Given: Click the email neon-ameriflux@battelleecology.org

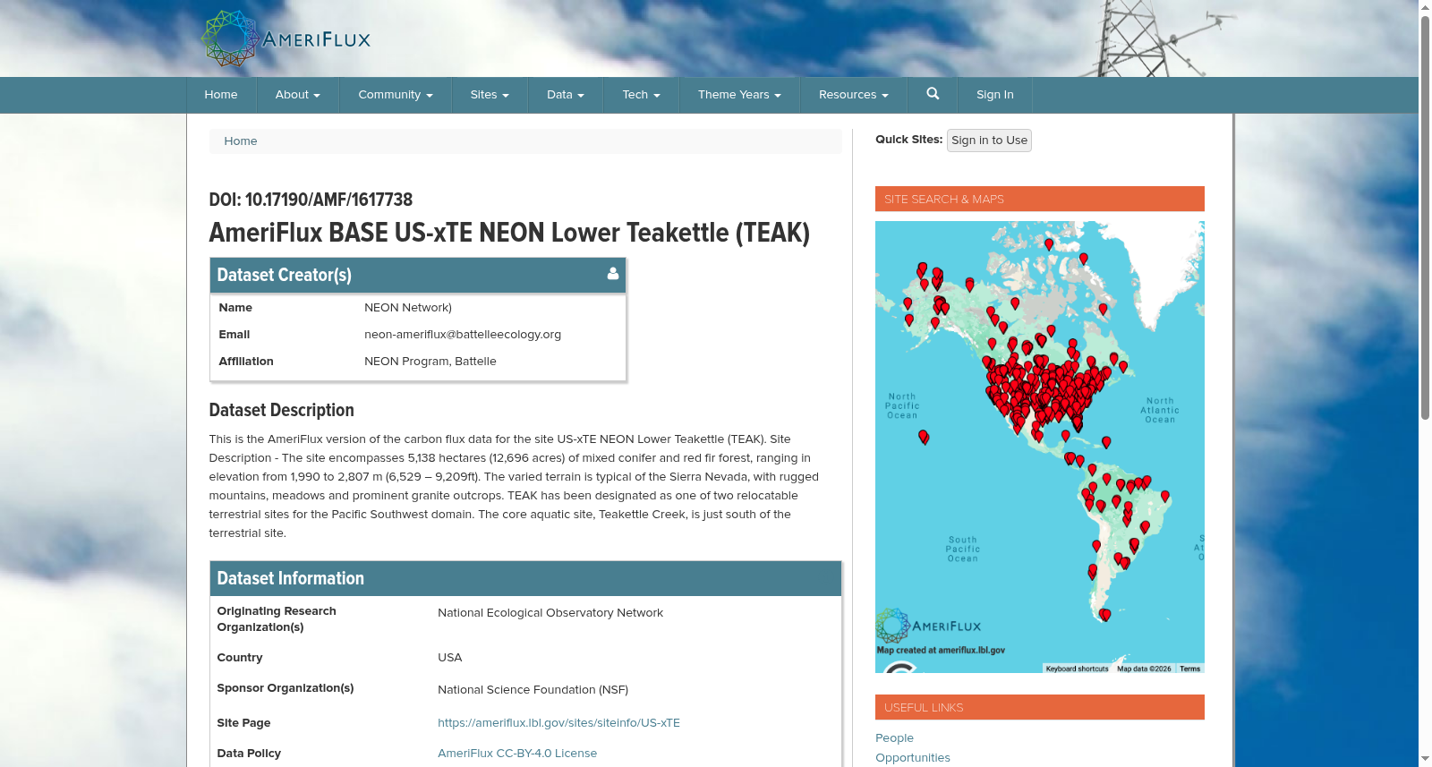Looking at the screenshot, I should [463, 335].
